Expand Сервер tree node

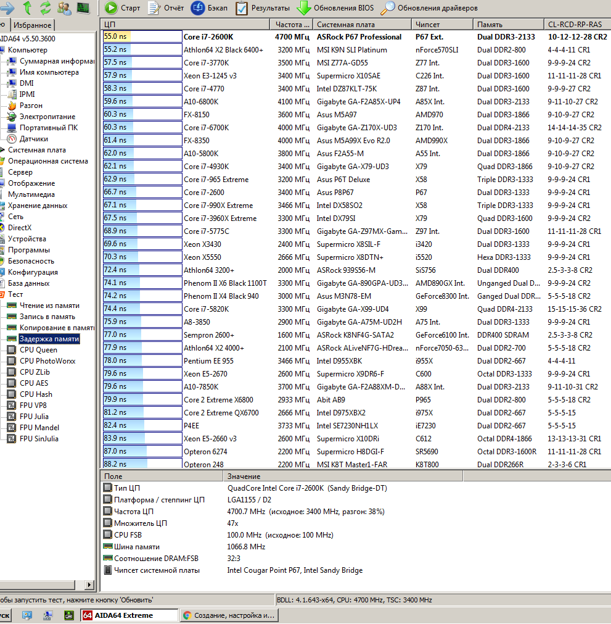[x=17, y=172]
